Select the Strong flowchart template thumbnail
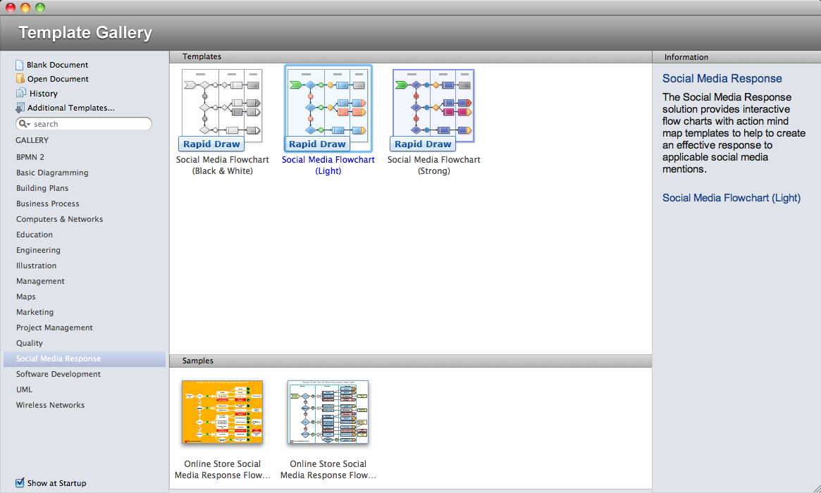Screen dimensions: 821x493 pos(433,106)
